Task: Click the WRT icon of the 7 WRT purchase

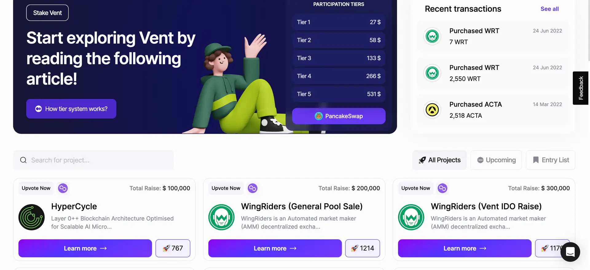Action: click(x=432, y=36)
